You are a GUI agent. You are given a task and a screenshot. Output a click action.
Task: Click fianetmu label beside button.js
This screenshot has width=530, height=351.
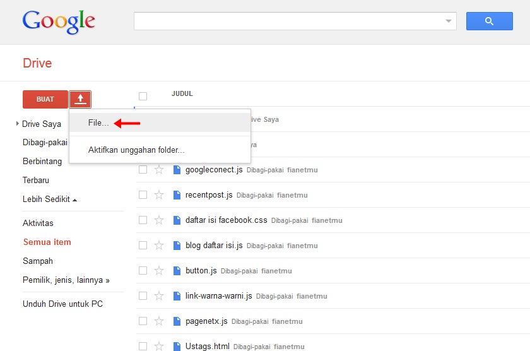(x=276, y=271)
